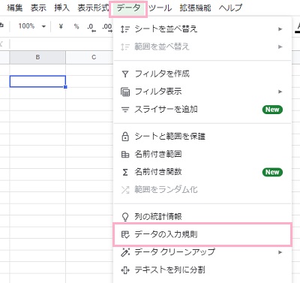Select the column B header
300x283 pixels.
coord(37,57)
